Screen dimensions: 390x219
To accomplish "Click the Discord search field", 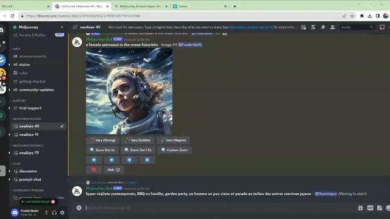I will pos(357,27).
